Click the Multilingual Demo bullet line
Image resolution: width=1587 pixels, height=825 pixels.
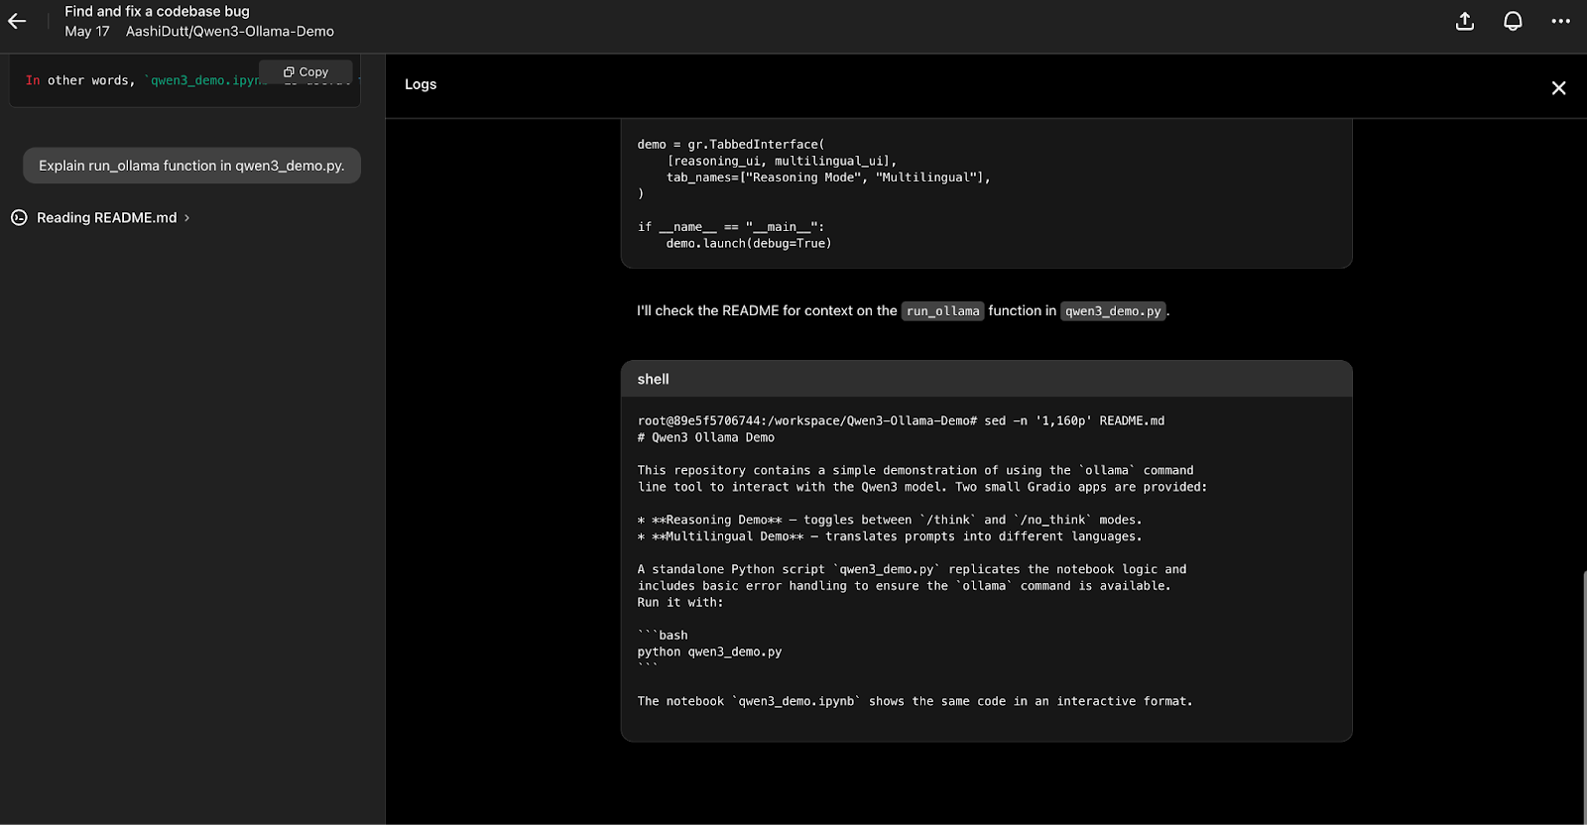pyautogui.click(x=890, y=536)
